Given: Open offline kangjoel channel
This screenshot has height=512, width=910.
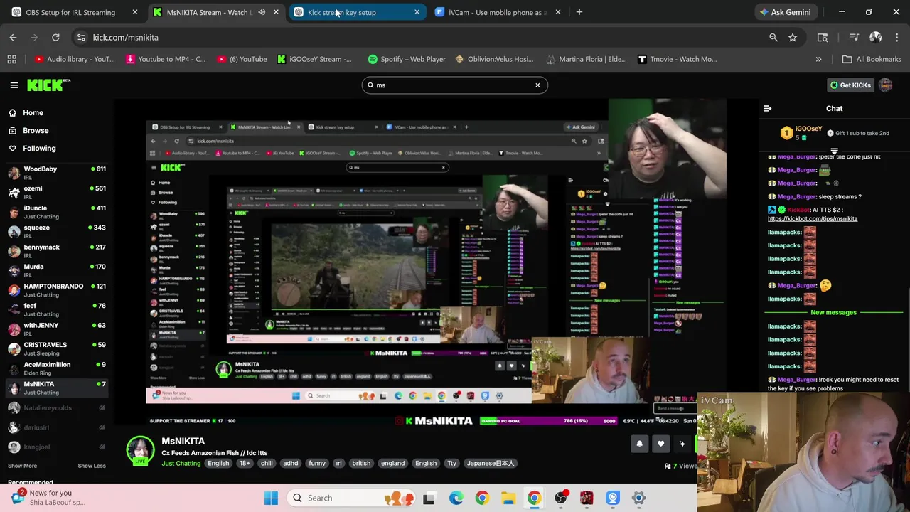Looking at the screenshot, I should [x=57, y=447].
